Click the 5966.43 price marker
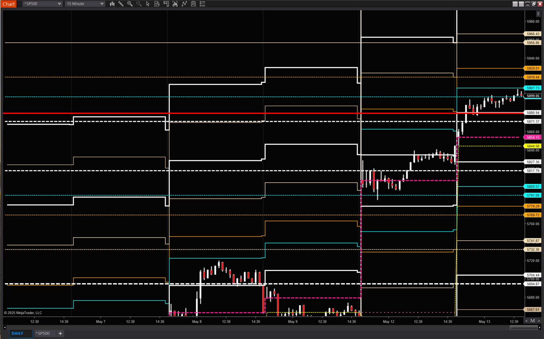The image size is (544, 339). coord(533,34)
